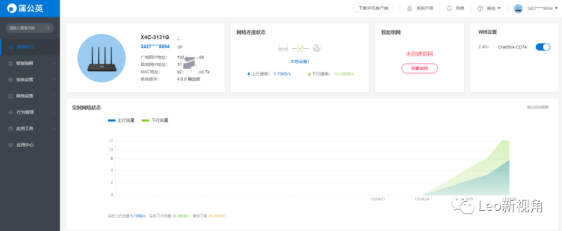
Task: Click the eye icon next to the SN code
Action: 179,47
